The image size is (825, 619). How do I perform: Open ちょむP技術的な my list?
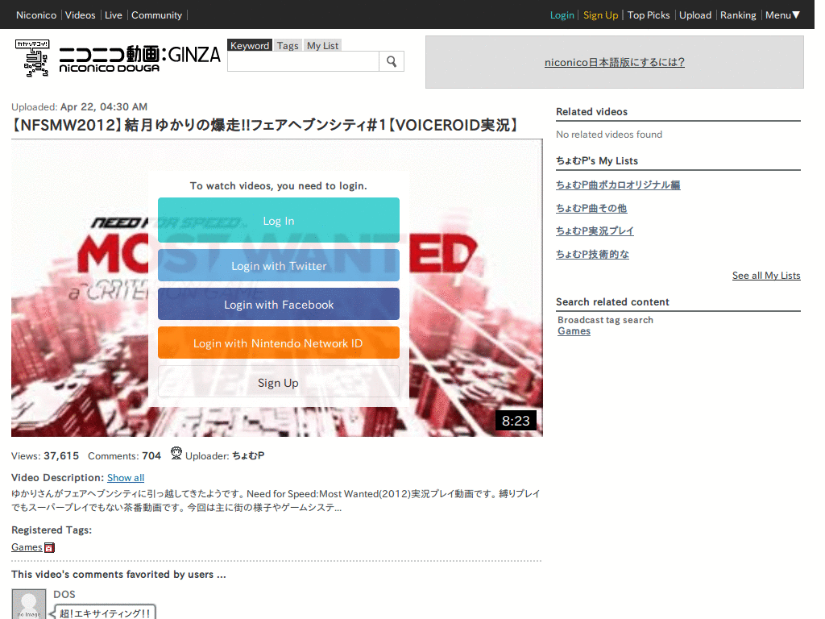point(592,254)
